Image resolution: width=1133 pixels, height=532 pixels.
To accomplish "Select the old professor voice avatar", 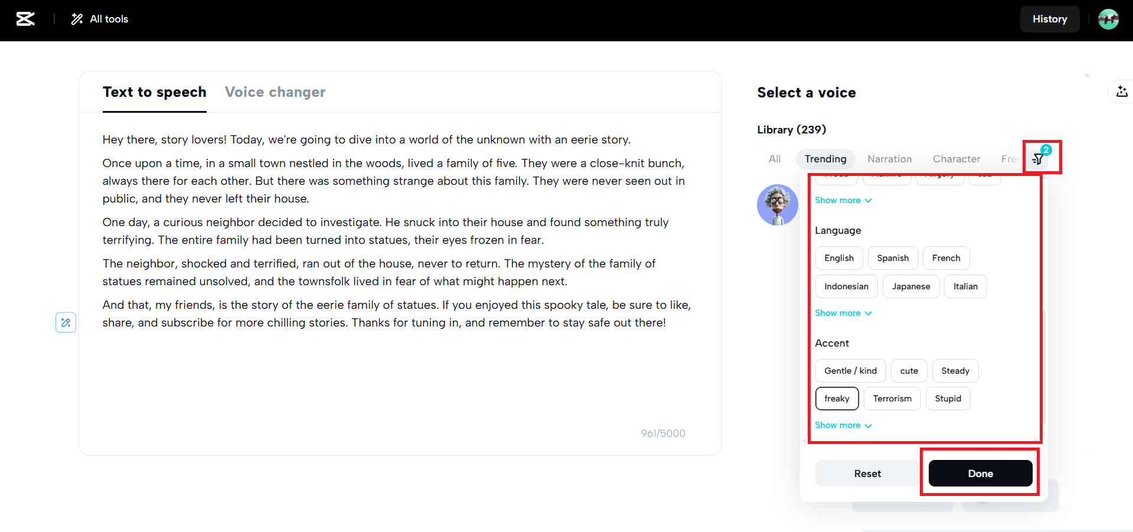I will 777,205.
